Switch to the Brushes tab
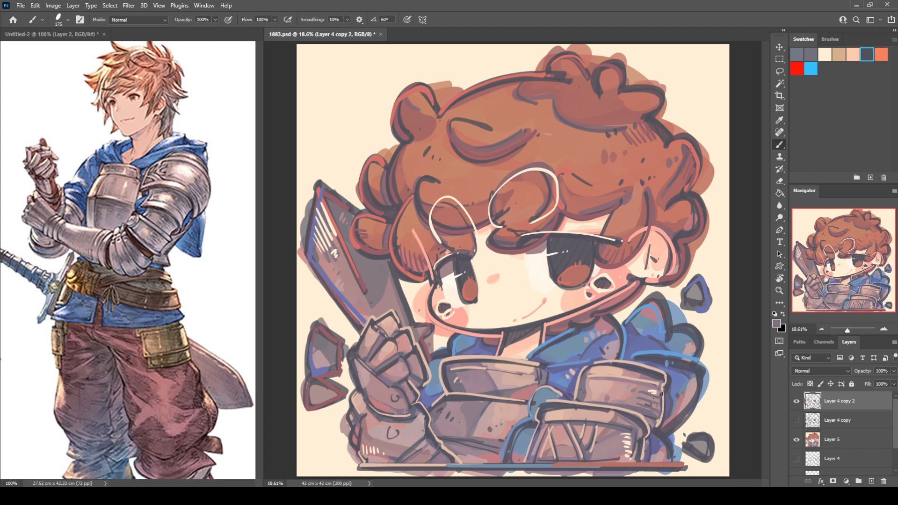This screenshot has height=505, width=898. click(830, 39)
